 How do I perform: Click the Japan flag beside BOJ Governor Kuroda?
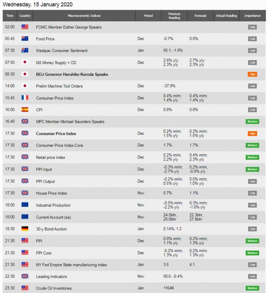25,74
